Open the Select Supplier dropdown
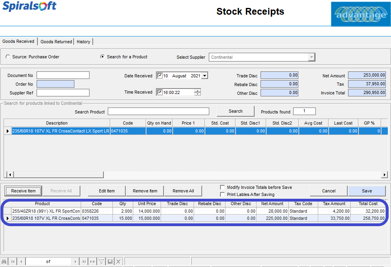 pyautogui.click(x=311, y=57)
